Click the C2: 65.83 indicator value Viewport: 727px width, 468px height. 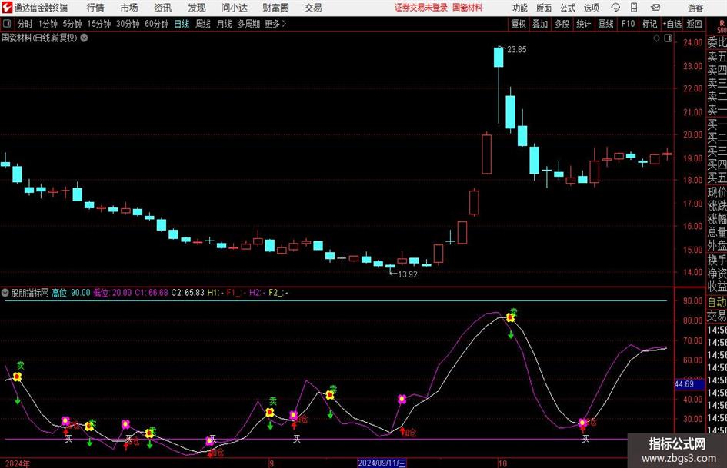188,293
